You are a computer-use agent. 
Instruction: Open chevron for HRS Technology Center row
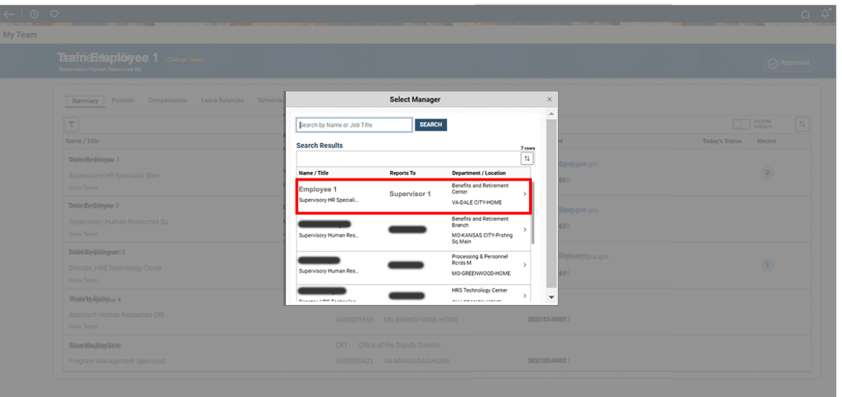[x=525, y=296]
